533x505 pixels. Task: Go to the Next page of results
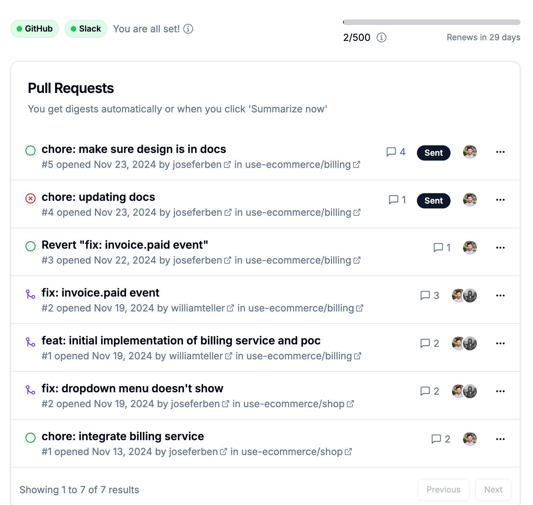(493, 490)
